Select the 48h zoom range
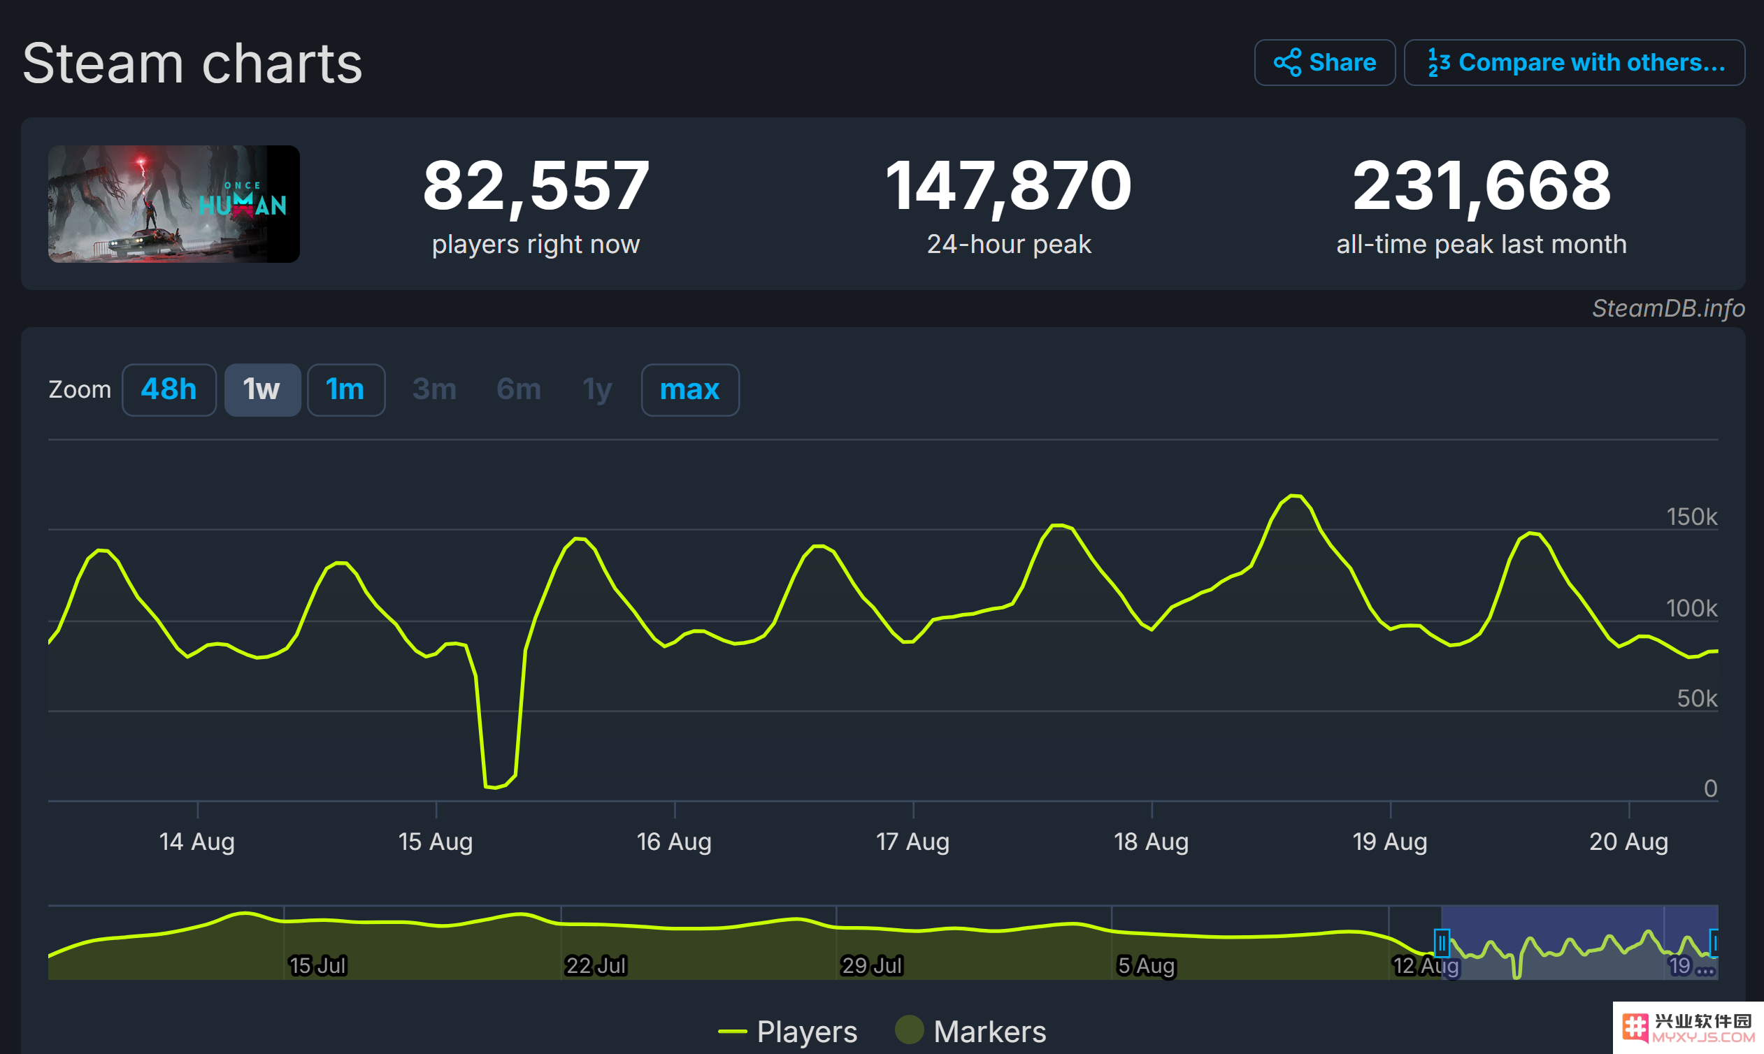Screen dimensions: 1764x1054 coord(169,390)
